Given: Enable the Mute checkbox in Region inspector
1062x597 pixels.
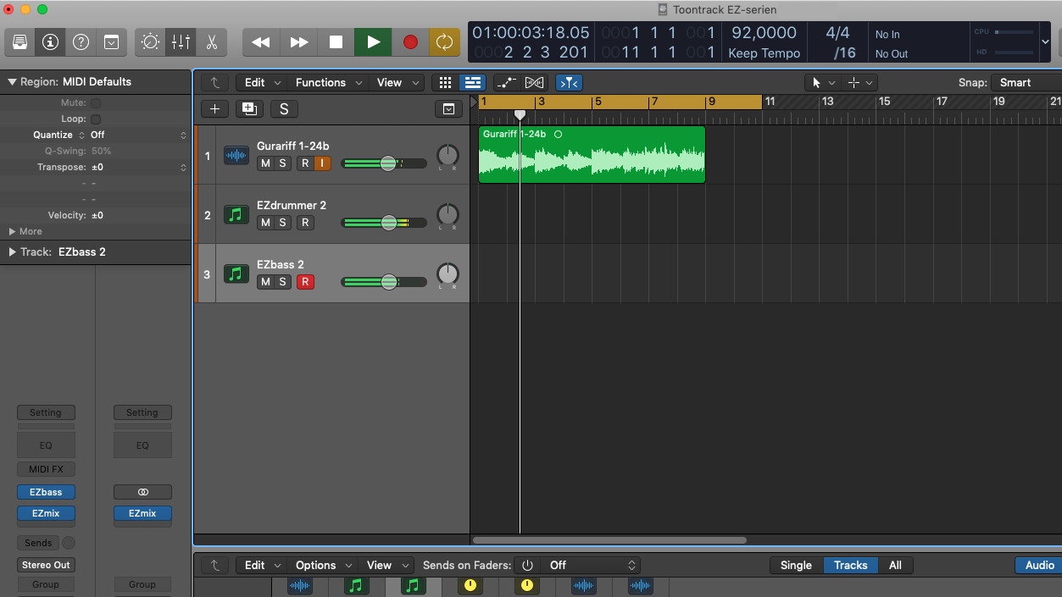Looking at the screenshot, I should 96,102.
